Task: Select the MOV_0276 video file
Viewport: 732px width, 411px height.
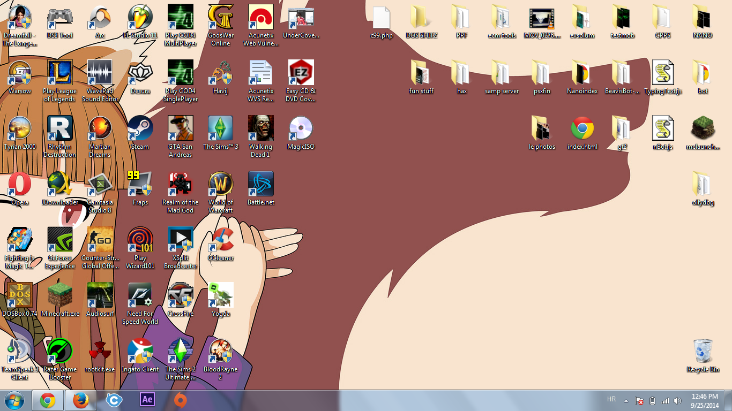Action: point(542,22)
